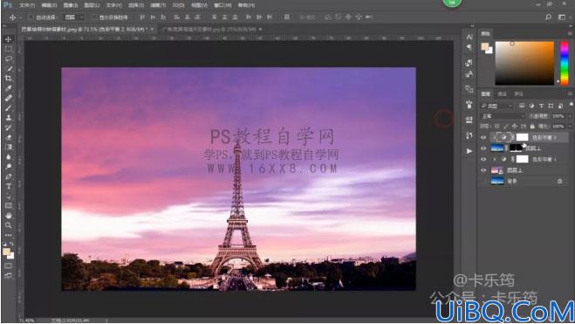Open the Actions play-button panel icon
This screenshot has width=575, height=324.
pyautogui.click(x=469, y=151)
